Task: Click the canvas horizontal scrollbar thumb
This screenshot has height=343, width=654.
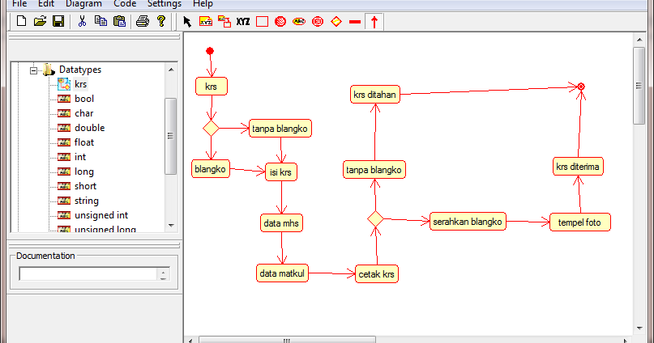Action: (287, 340)
